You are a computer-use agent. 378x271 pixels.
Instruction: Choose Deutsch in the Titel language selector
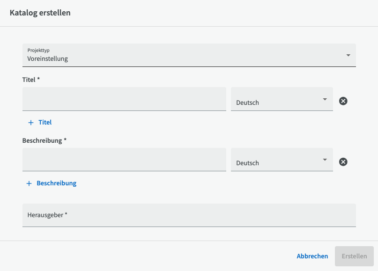pyautogui.click(x=282, y=99)
